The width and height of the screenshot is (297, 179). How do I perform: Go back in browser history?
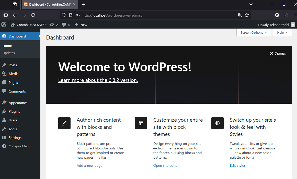[15, 15]
